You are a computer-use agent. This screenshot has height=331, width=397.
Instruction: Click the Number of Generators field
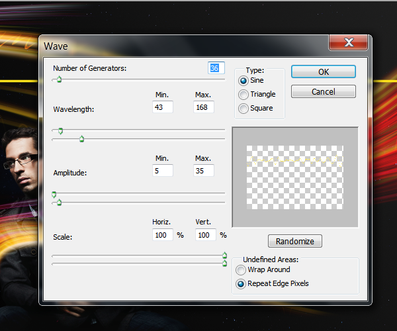click(x=216, y=68)
